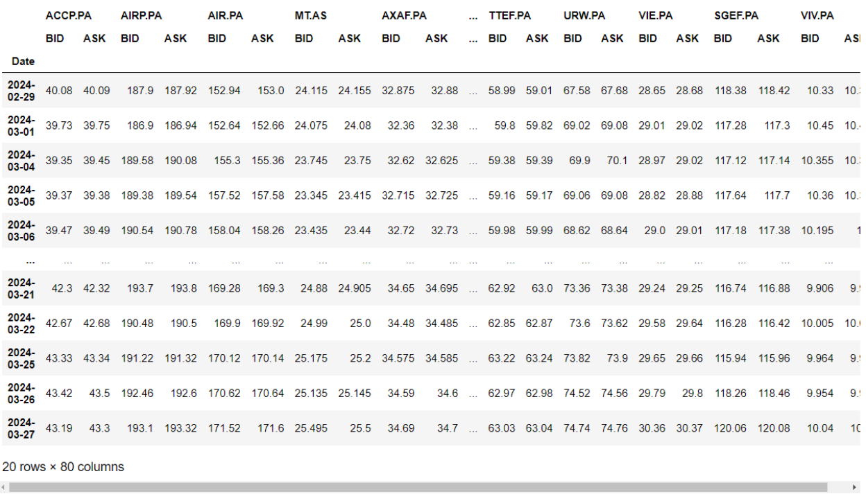This screenshot has height=494, width=866.
Task: Click the 158.04 value in AIR.PA BID
Action: point(224,230)
